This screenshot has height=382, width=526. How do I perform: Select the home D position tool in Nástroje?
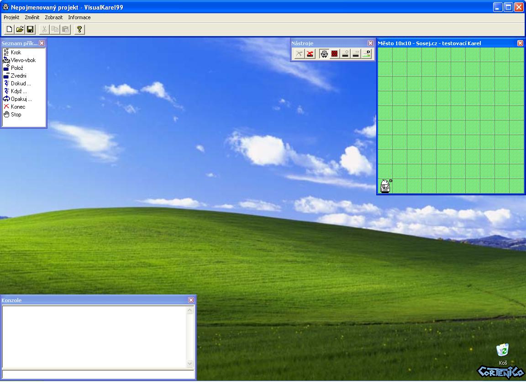367,54
